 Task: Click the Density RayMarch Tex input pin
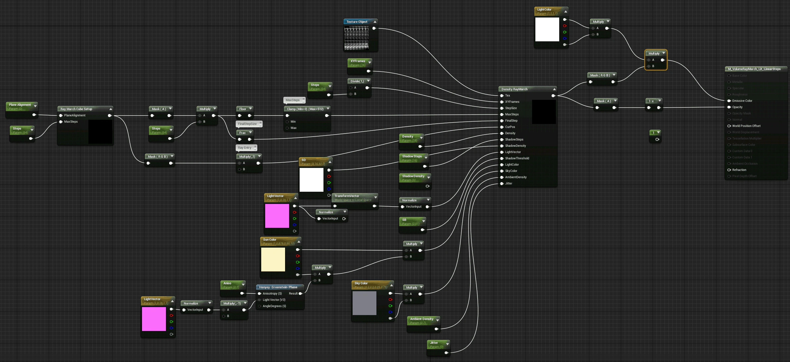point(502,96)
